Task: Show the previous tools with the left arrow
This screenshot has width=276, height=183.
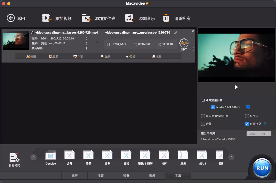Action: click(34, 157)
